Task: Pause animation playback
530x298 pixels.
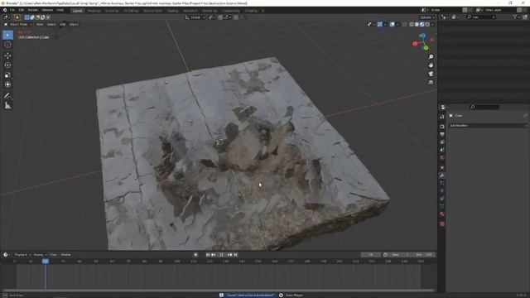Action: (x=222, y=255)
